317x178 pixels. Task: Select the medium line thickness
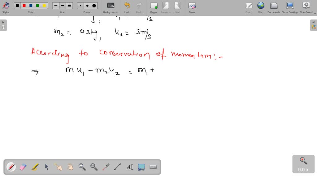coord(62,5)
